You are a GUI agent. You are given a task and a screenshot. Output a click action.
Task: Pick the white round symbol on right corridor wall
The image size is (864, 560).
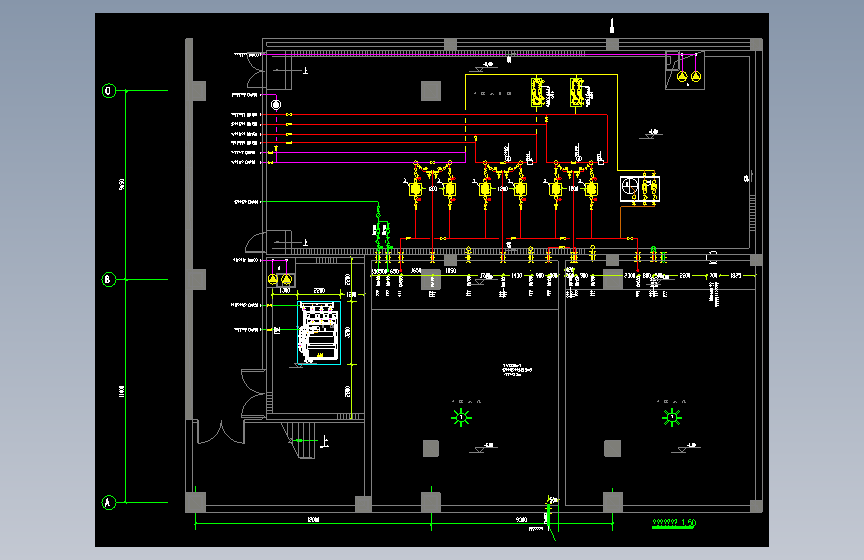pyautogui.click(x=713, y=257)
